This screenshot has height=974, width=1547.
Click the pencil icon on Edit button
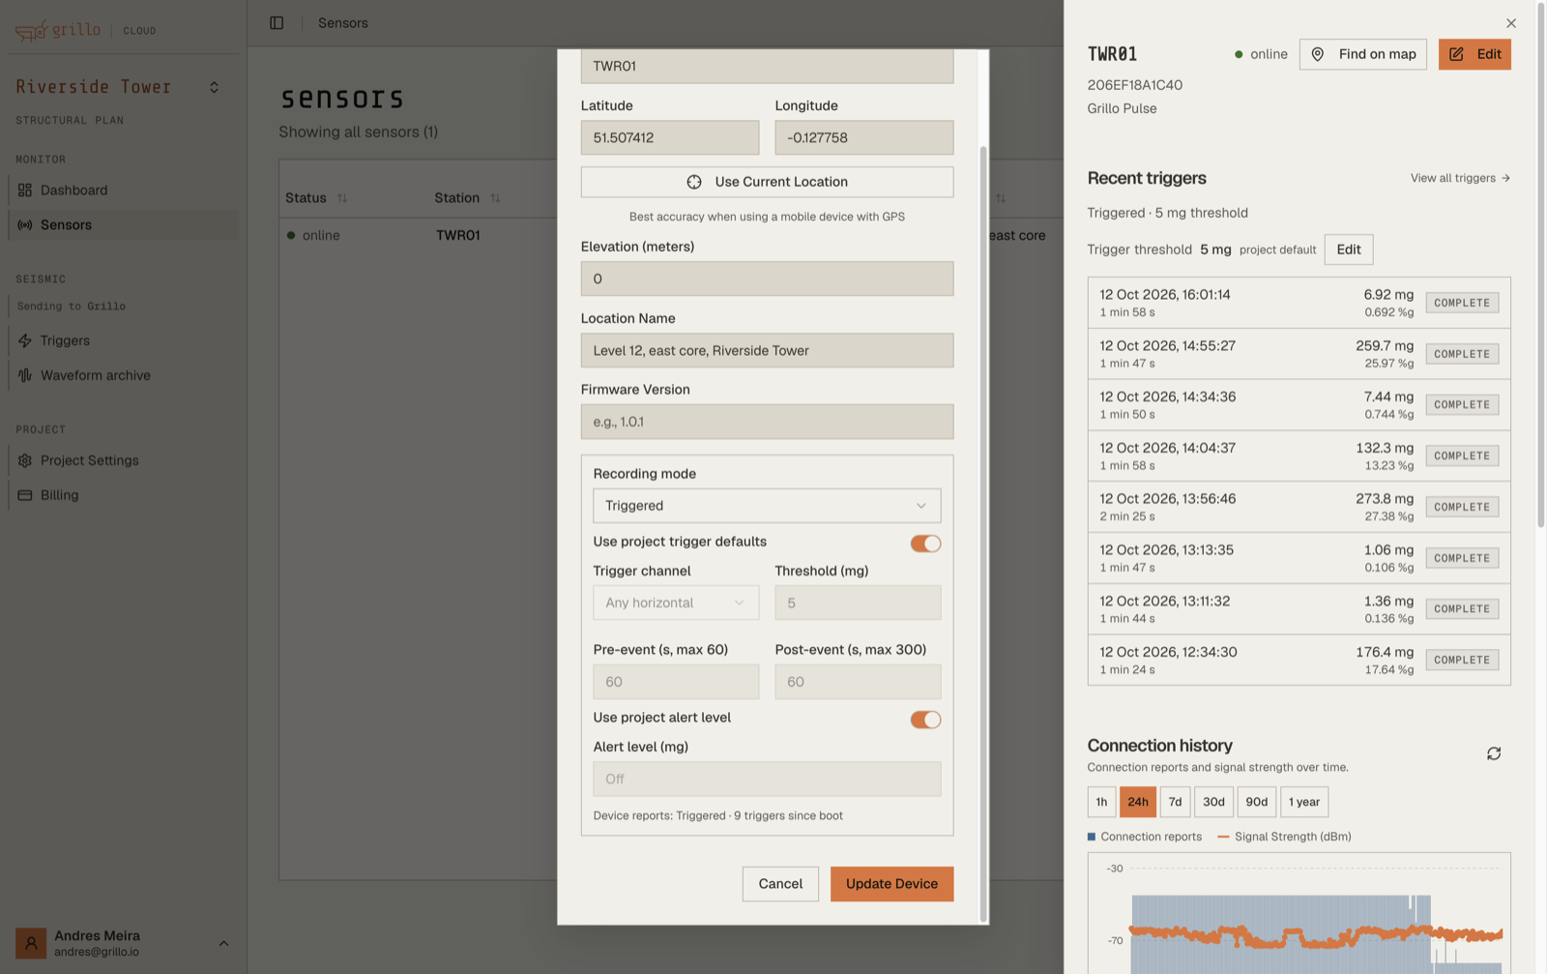pyautogui.click(x=1456, y=54)
